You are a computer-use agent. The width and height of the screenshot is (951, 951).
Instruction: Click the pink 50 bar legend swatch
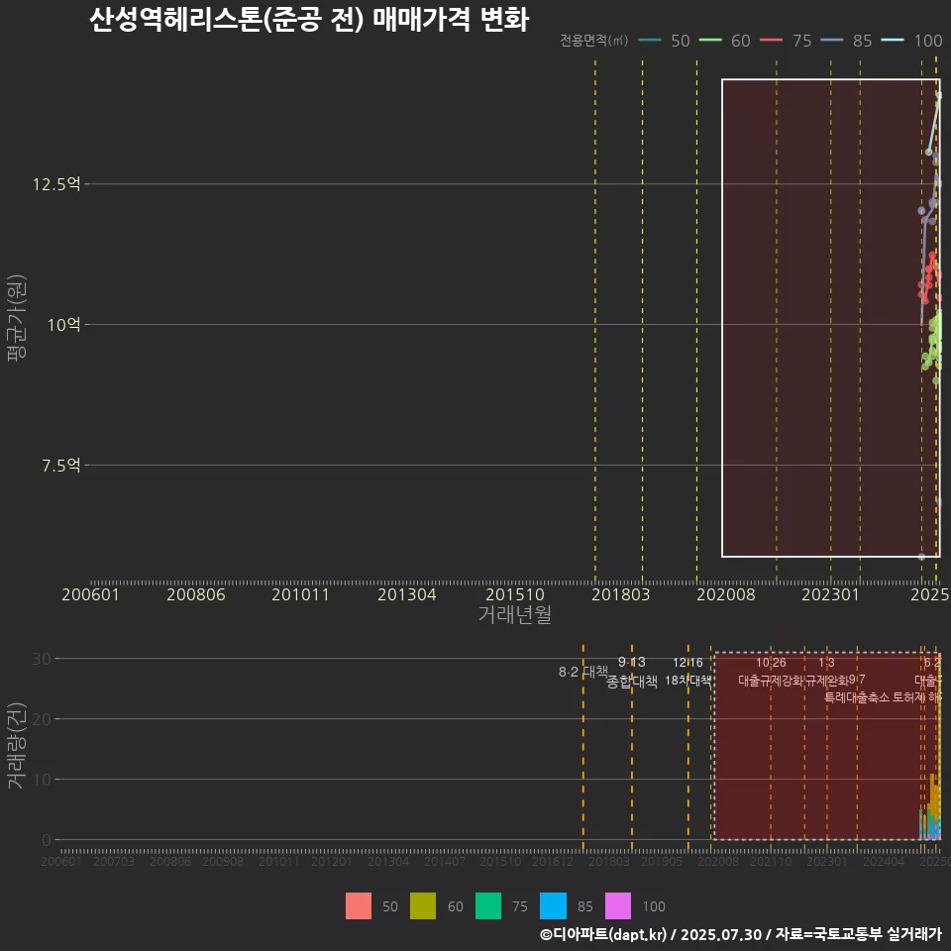(x=359, y=906)
